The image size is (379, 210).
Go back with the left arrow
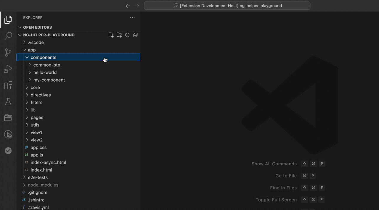(x=128, y=6)
